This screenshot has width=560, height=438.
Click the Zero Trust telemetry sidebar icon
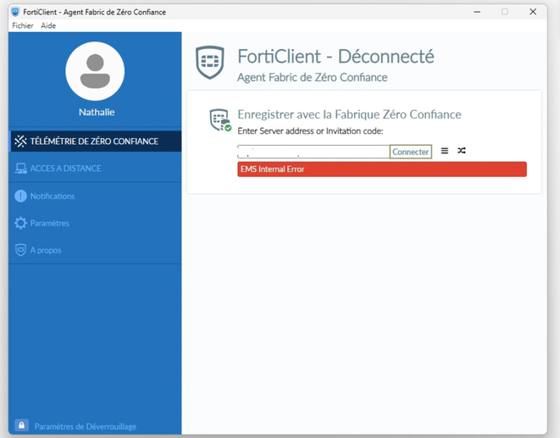(20, 141)
